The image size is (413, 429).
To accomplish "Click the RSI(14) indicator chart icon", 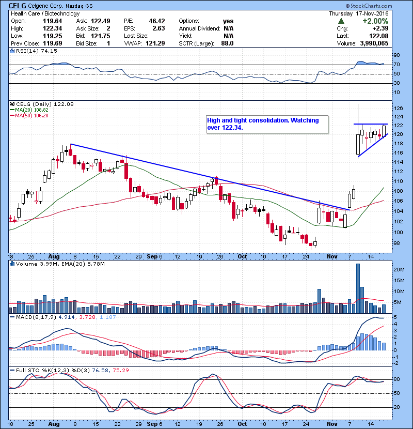I will click(x=12, y=51).
